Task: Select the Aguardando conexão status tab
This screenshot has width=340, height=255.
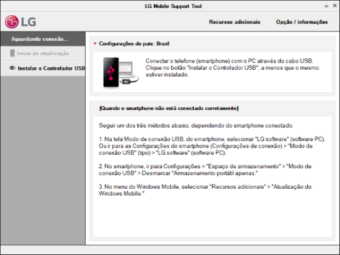Action: (43, 39)
